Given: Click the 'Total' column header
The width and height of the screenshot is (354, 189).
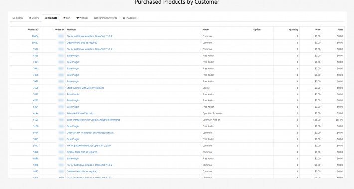Looking at the screenshot, I should tap(340, 30).
